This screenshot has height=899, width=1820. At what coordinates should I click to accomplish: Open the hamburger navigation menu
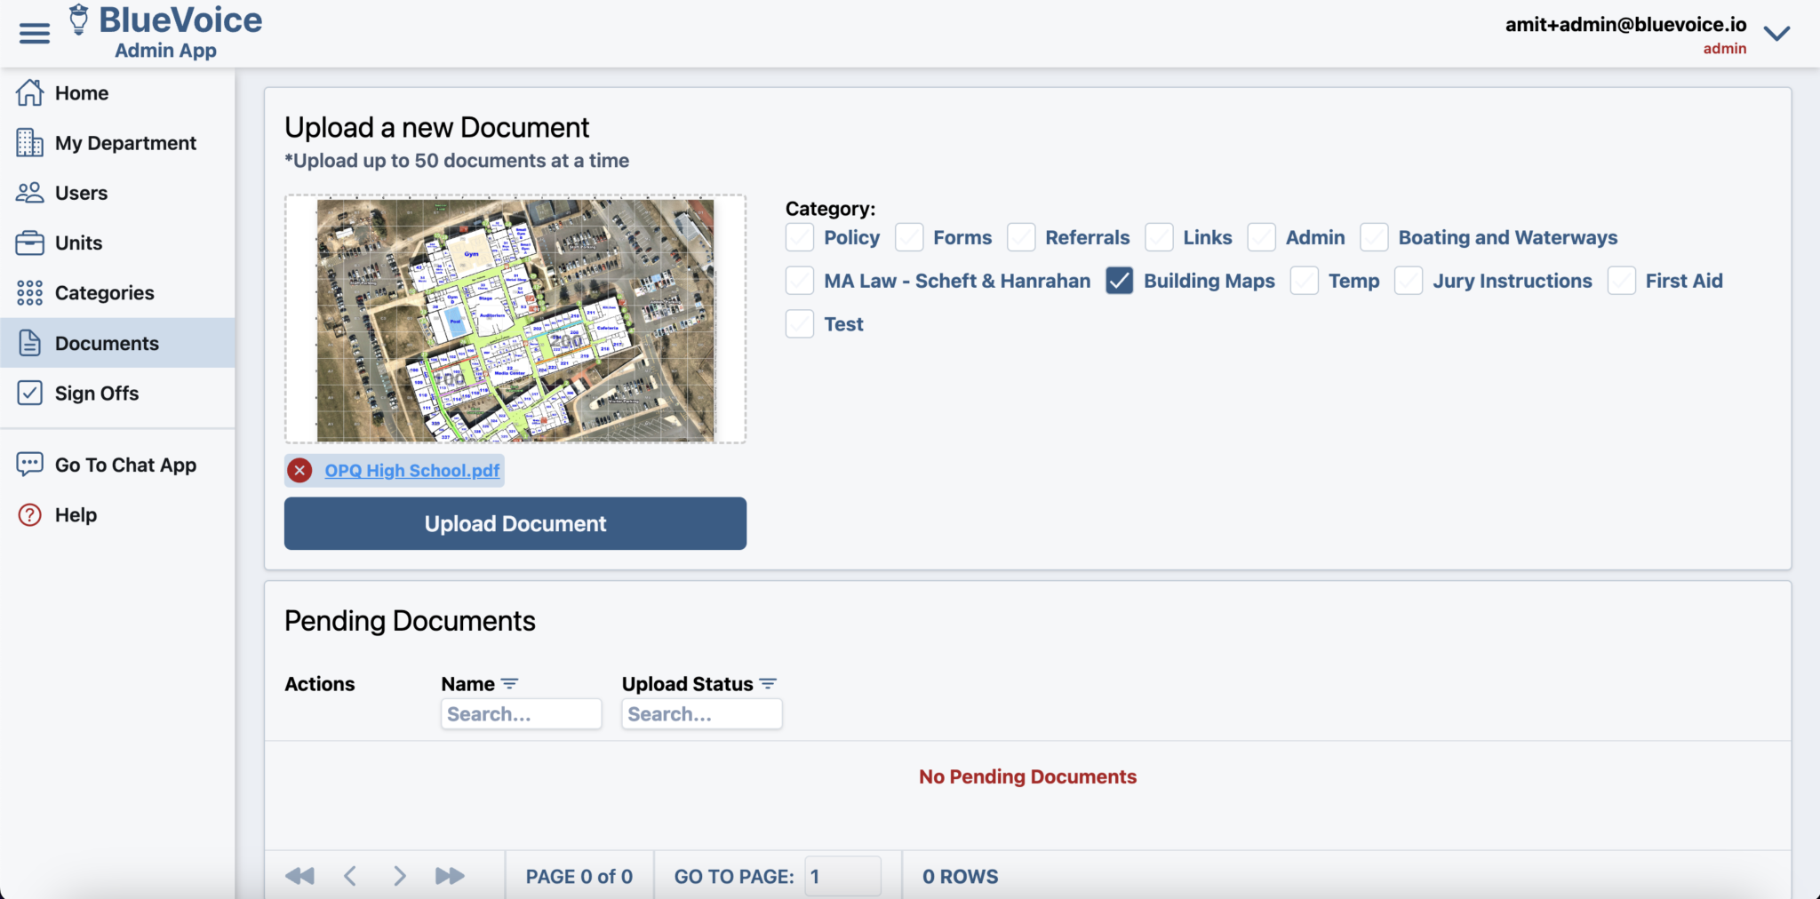pyautogui.click(x=35, y=34)
